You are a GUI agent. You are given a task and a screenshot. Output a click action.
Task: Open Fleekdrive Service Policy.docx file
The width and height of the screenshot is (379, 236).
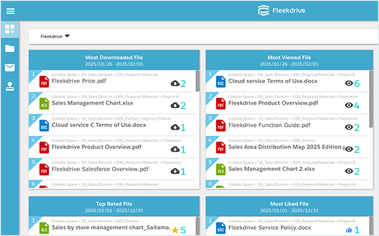click(x=270, y=228)
